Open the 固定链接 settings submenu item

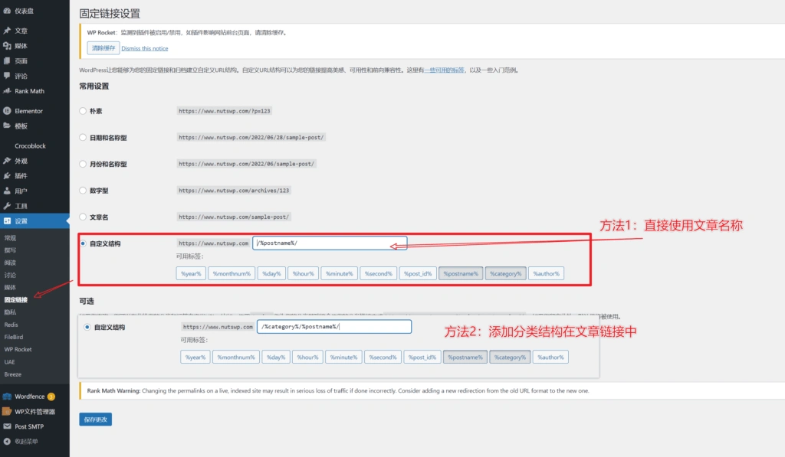pyautogui.click(x=15, y=299)
